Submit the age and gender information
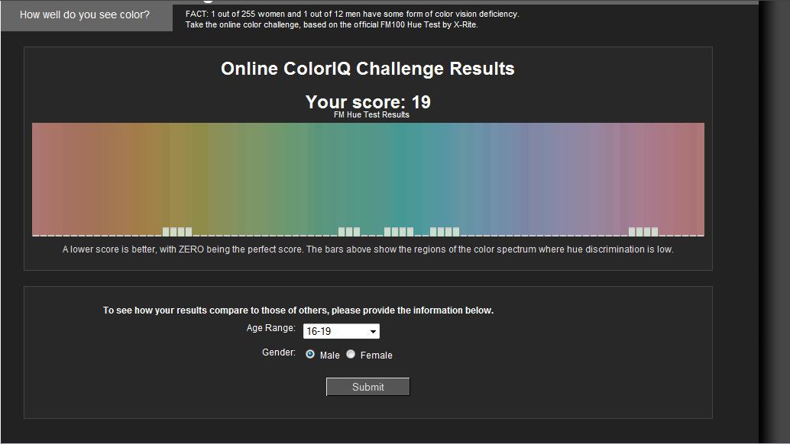This screenshot has width=790, height=444. click(x=367, y=387)
